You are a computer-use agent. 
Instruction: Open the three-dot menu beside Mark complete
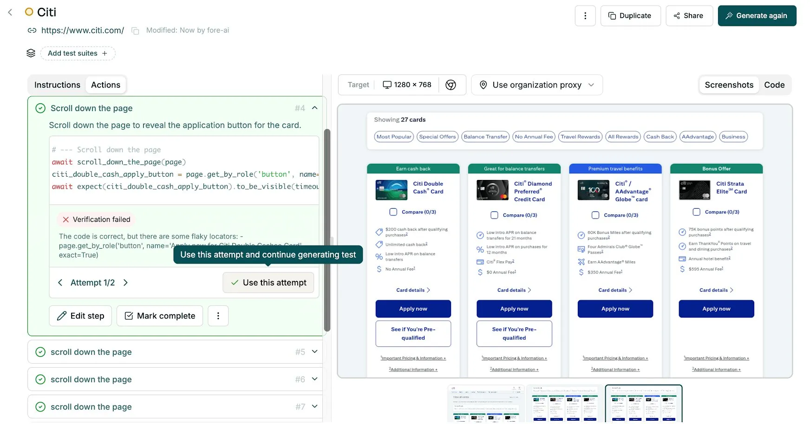218,316
